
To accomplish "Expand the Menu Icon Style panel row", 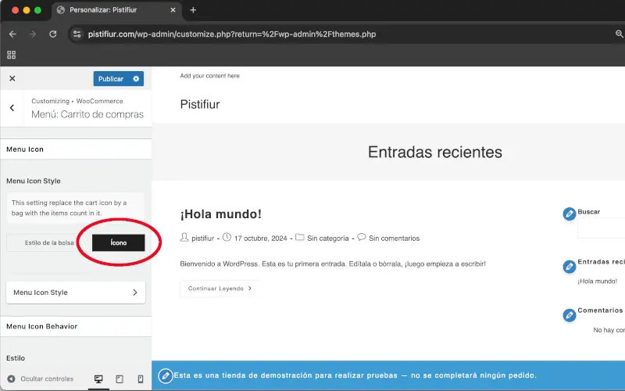I will (76, 292).
